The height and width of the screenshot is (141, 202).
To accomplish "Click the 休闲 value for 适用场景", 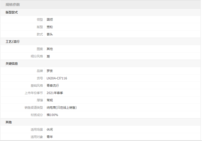I will (x=50, y=130).
